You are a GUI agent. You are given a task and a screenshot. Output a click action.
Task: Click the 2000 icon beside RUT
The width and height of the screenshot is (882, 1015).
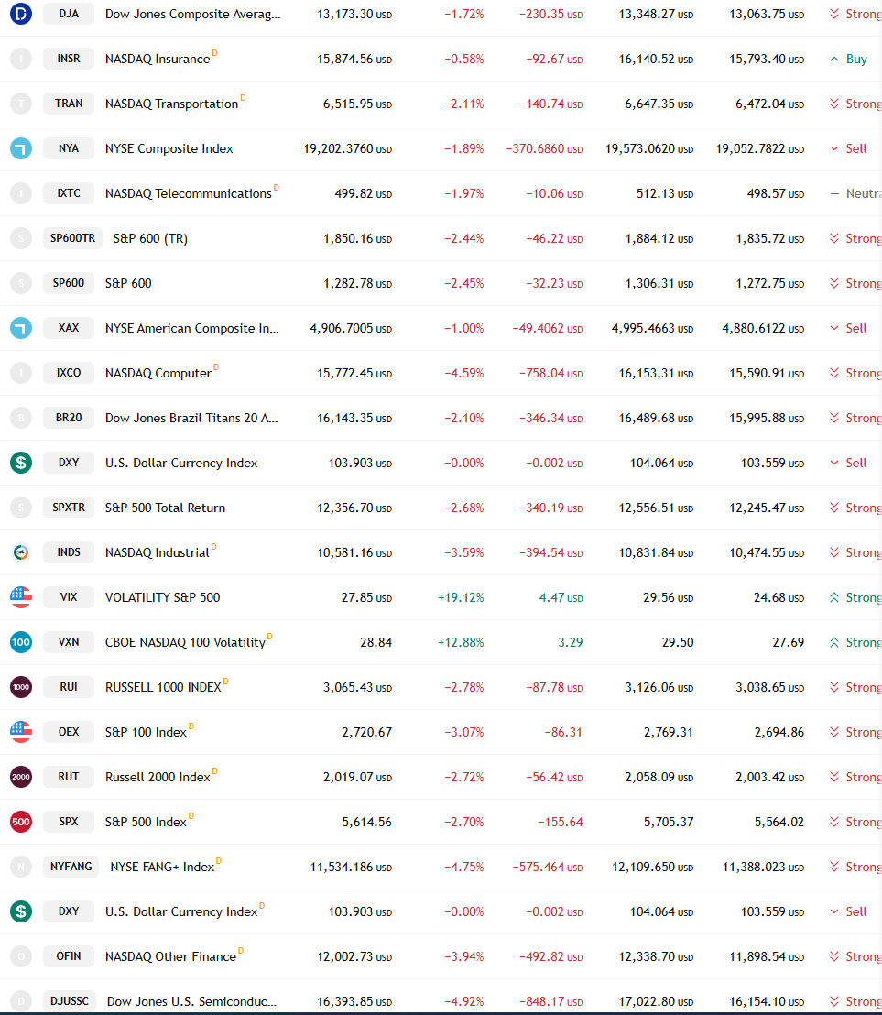tap(21, 777)
